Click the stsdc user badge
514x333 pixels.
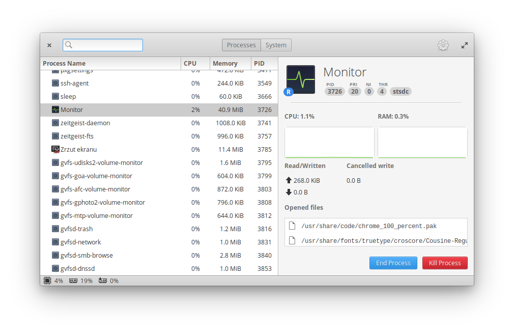pos(401,92)
